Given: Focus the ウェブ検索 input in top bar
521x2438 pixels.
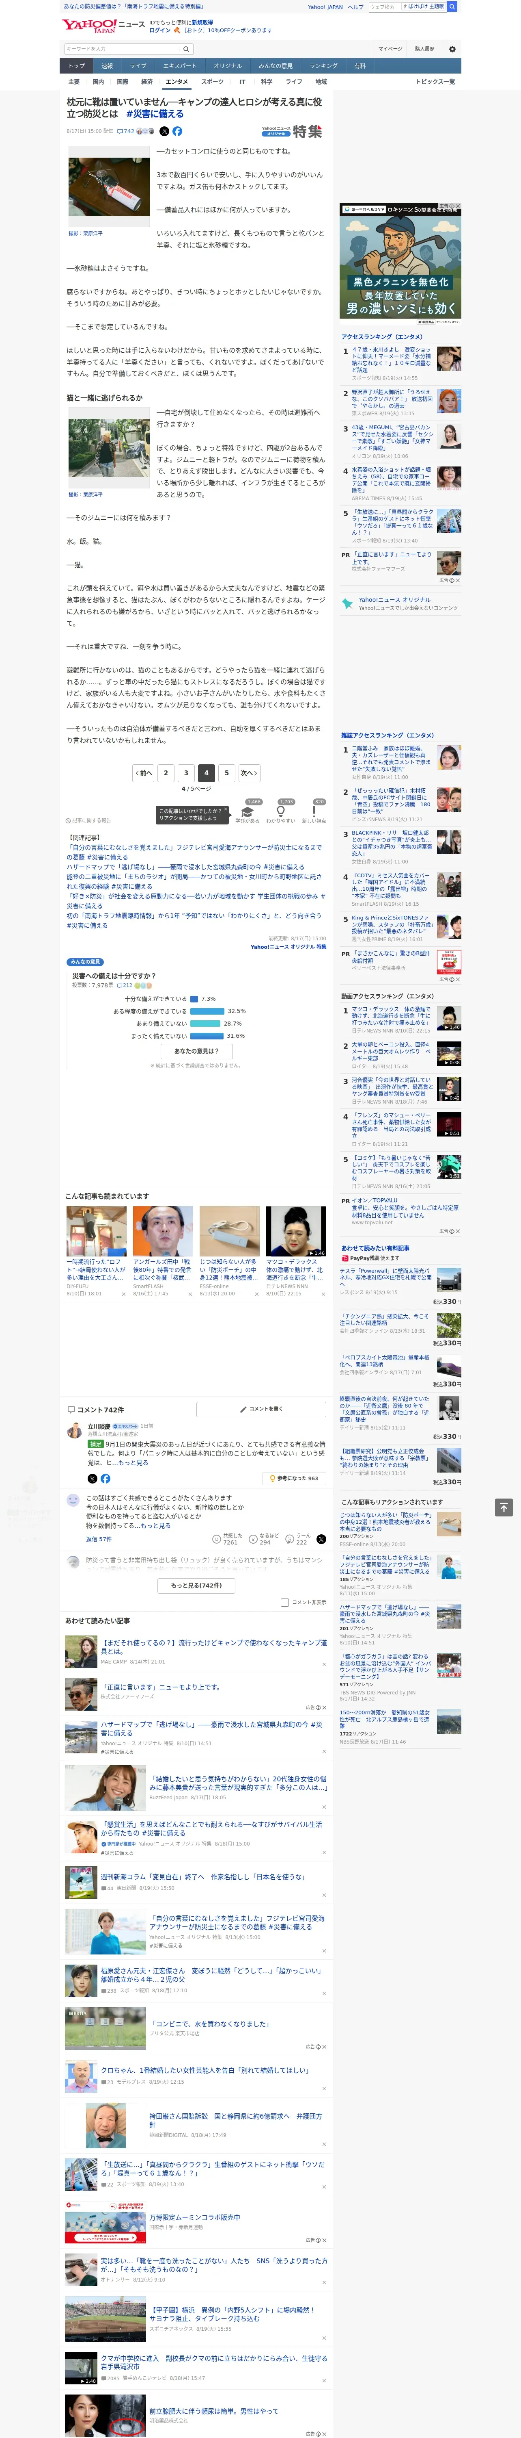Looking at the screenshot, I should (384, 7).
